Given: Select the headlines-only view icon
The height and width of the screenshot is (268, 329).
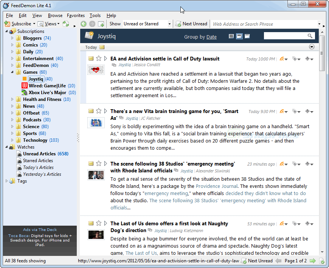Looking at the screenshot, I should [x=231, y=36].
